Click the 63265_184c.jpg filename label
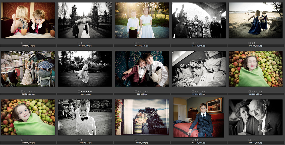This screenshot has height=145, width=285. (x=28, y=94)
